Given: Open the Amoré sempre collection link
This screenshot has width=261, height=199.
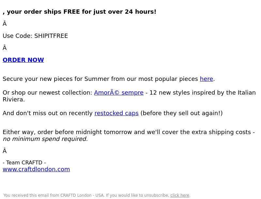Looking at the screenshot, I should pyautogui.click(x=119, y=93).
